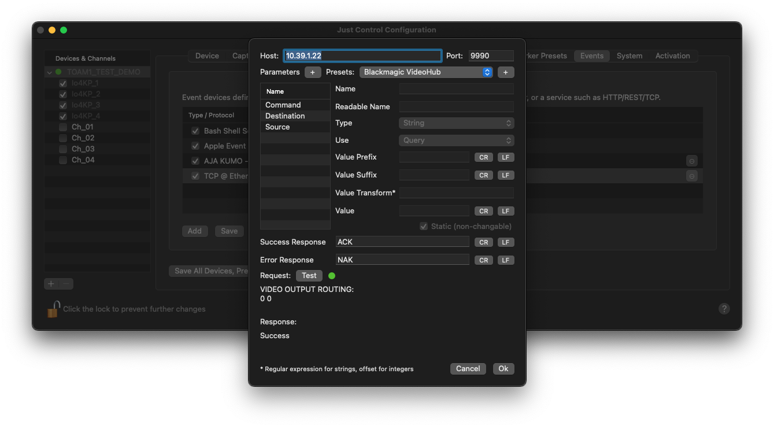Screen dimensions: 774x429
Task: Add a new preset with plus button
Action: click(x=506, y=72)
